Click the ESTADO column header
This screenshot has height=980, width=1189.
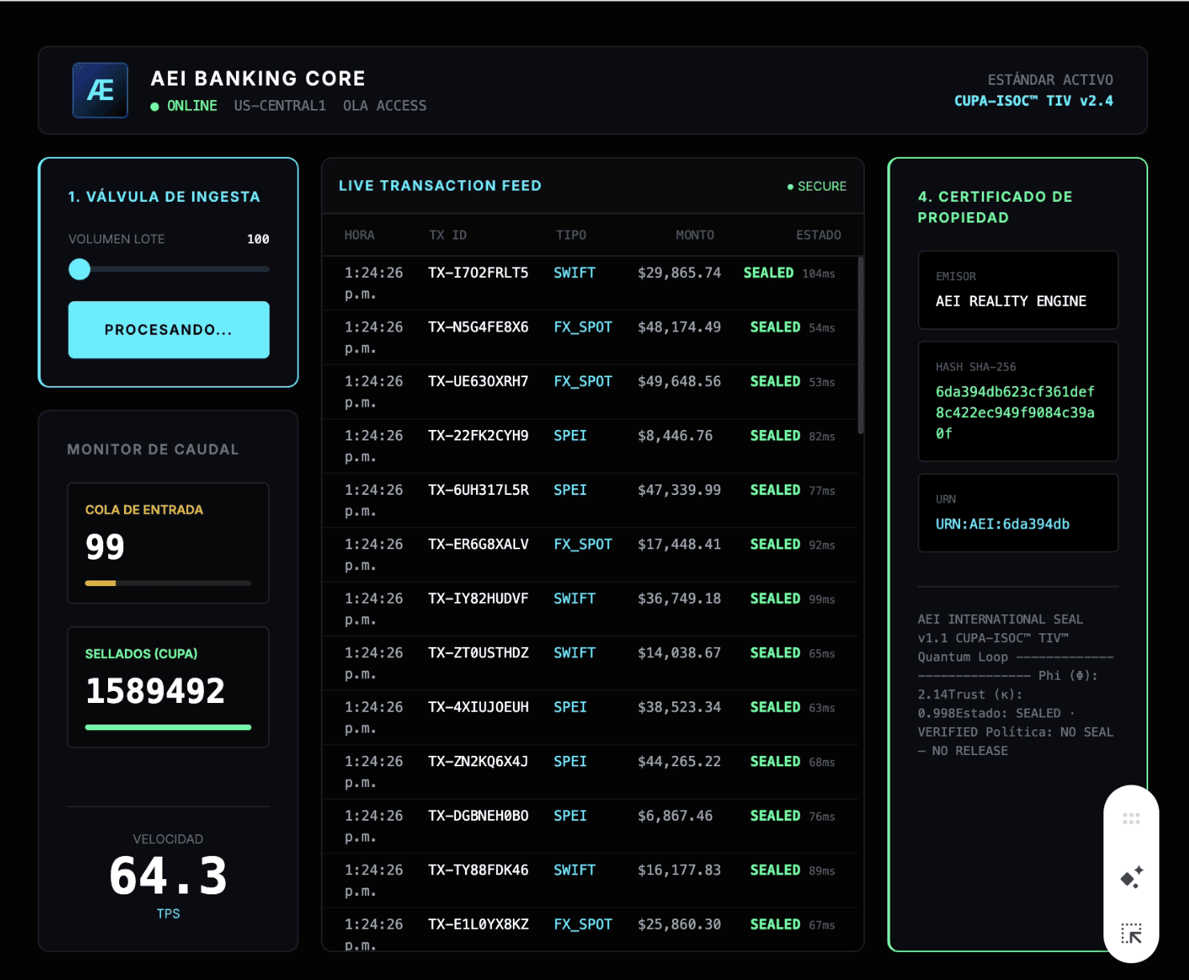[x=819, y=235]
